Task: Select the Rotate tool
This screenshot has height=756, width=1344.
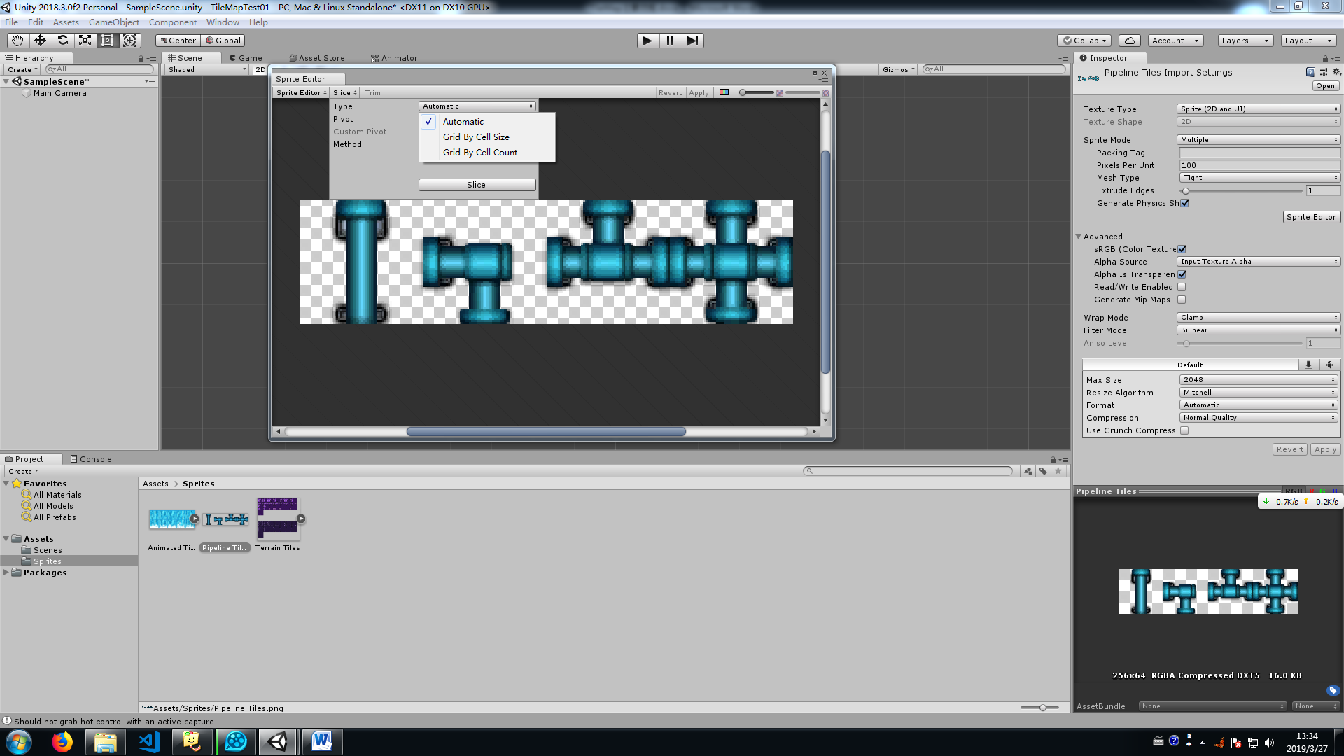Action: 62,41
